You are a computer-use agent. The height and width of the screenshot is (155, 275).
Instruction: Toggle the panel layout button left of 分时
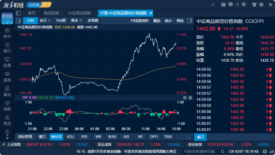click(x=19, y=21)
